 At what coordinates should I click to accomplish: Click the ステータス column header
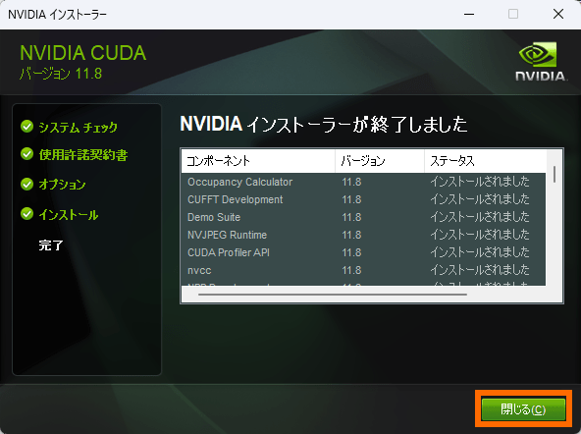486,161
